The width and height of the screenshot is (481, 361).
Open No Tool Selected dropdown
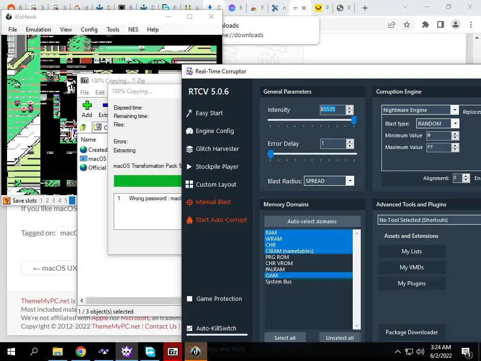coord(429,220)
